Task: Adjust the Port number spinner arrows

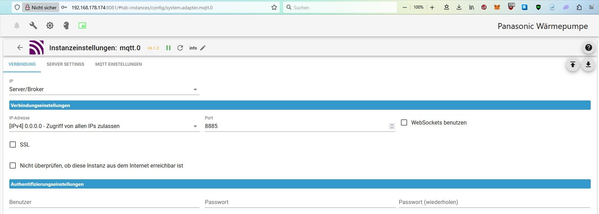Action: coord(392,126)
